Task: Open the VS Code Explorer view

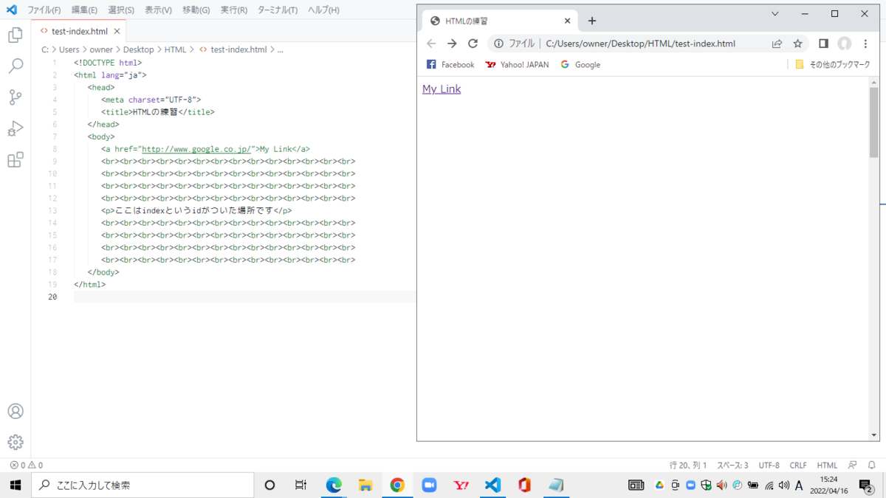Action: pos(15,35)
